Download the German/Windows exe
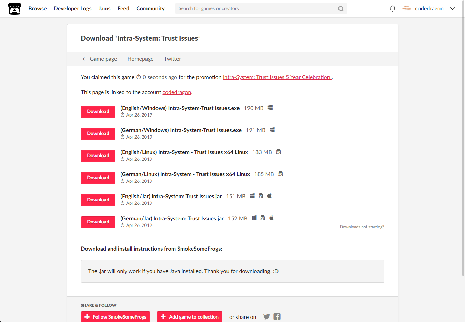This screenshot has height=322, width=465. click(x=98, y=134)
